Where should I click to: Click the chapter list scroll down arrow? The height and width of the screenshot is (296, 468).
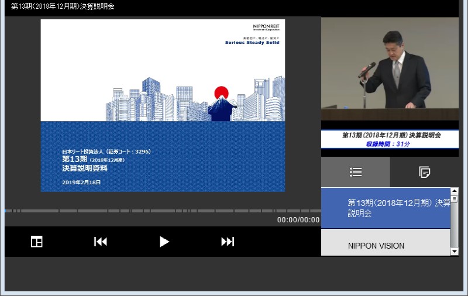coord(455,252)
